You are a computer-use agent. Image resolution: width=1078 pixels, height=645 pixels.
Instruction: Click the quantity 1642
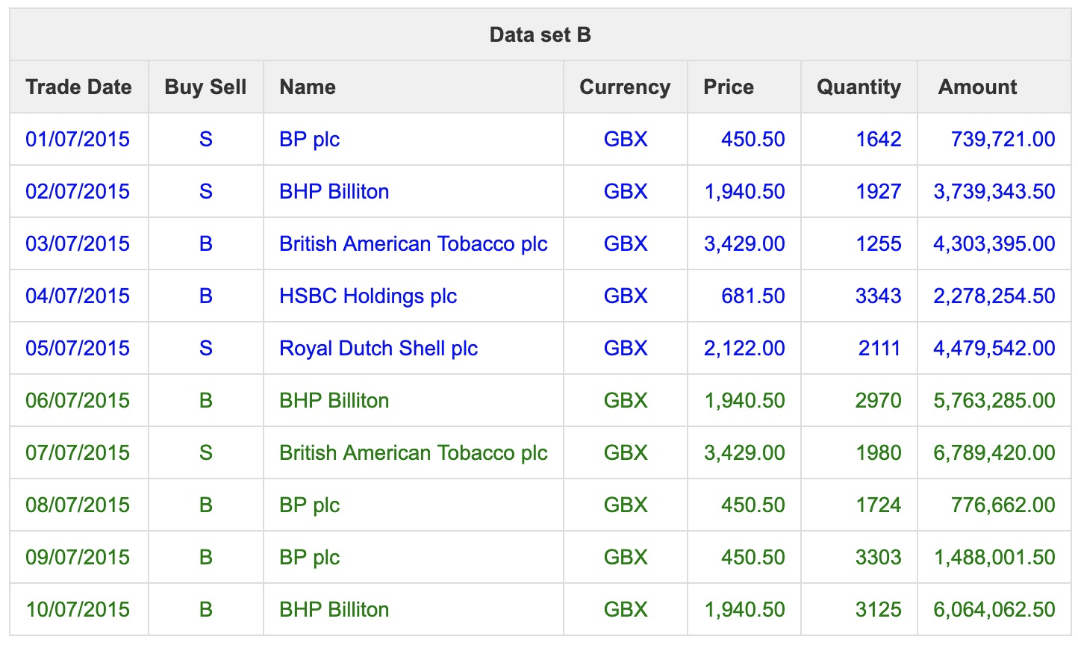point(879,140)
